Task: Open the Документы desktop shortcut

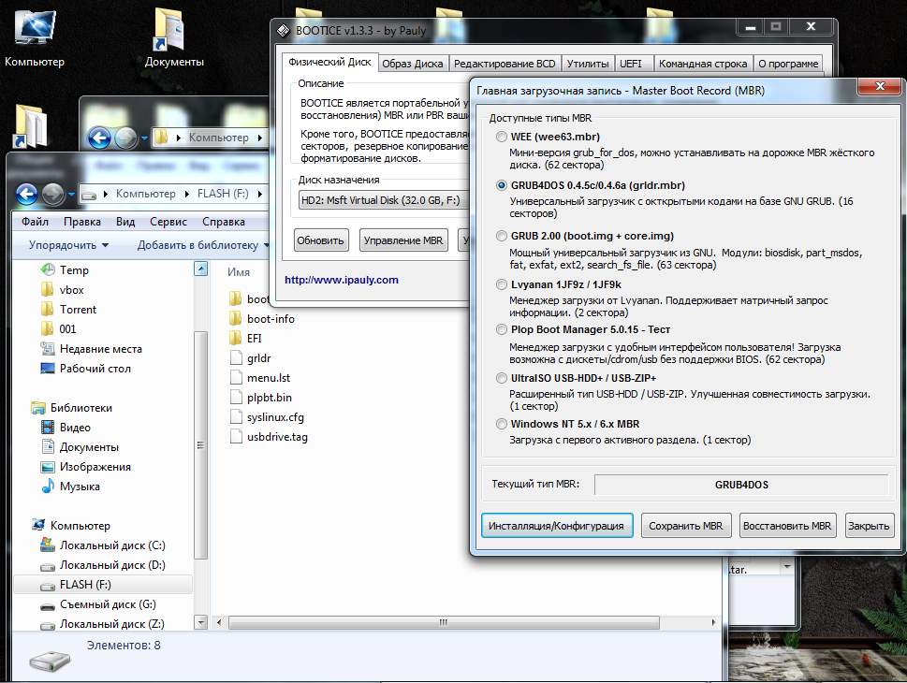Action: tap(173, 37)
